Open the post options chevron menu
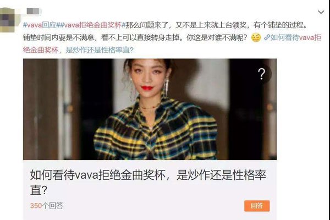Screen dimensions: 330x220 [321, 12]
